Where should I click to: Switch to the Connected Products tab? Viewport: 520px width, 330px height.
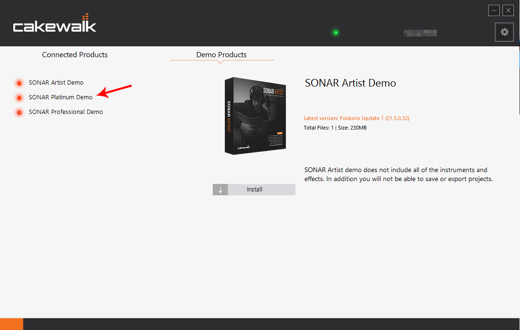click(x=75, y=55)
